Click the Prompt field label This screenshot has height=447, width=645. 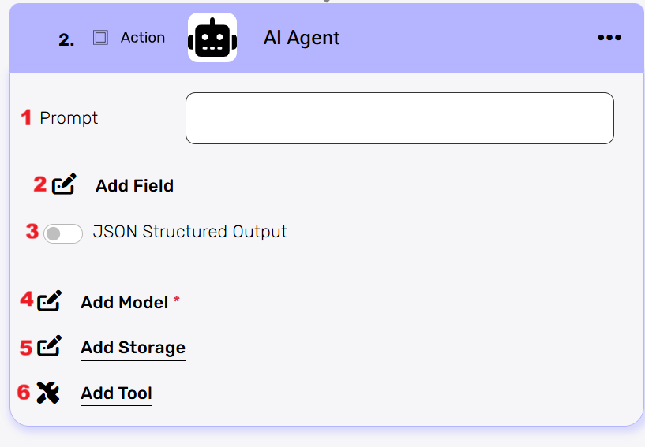pyautogui.click(x=69, y=118)
